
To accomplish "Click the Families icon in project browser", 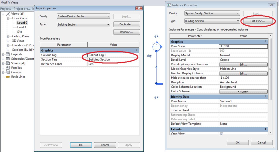I will 8,68.
